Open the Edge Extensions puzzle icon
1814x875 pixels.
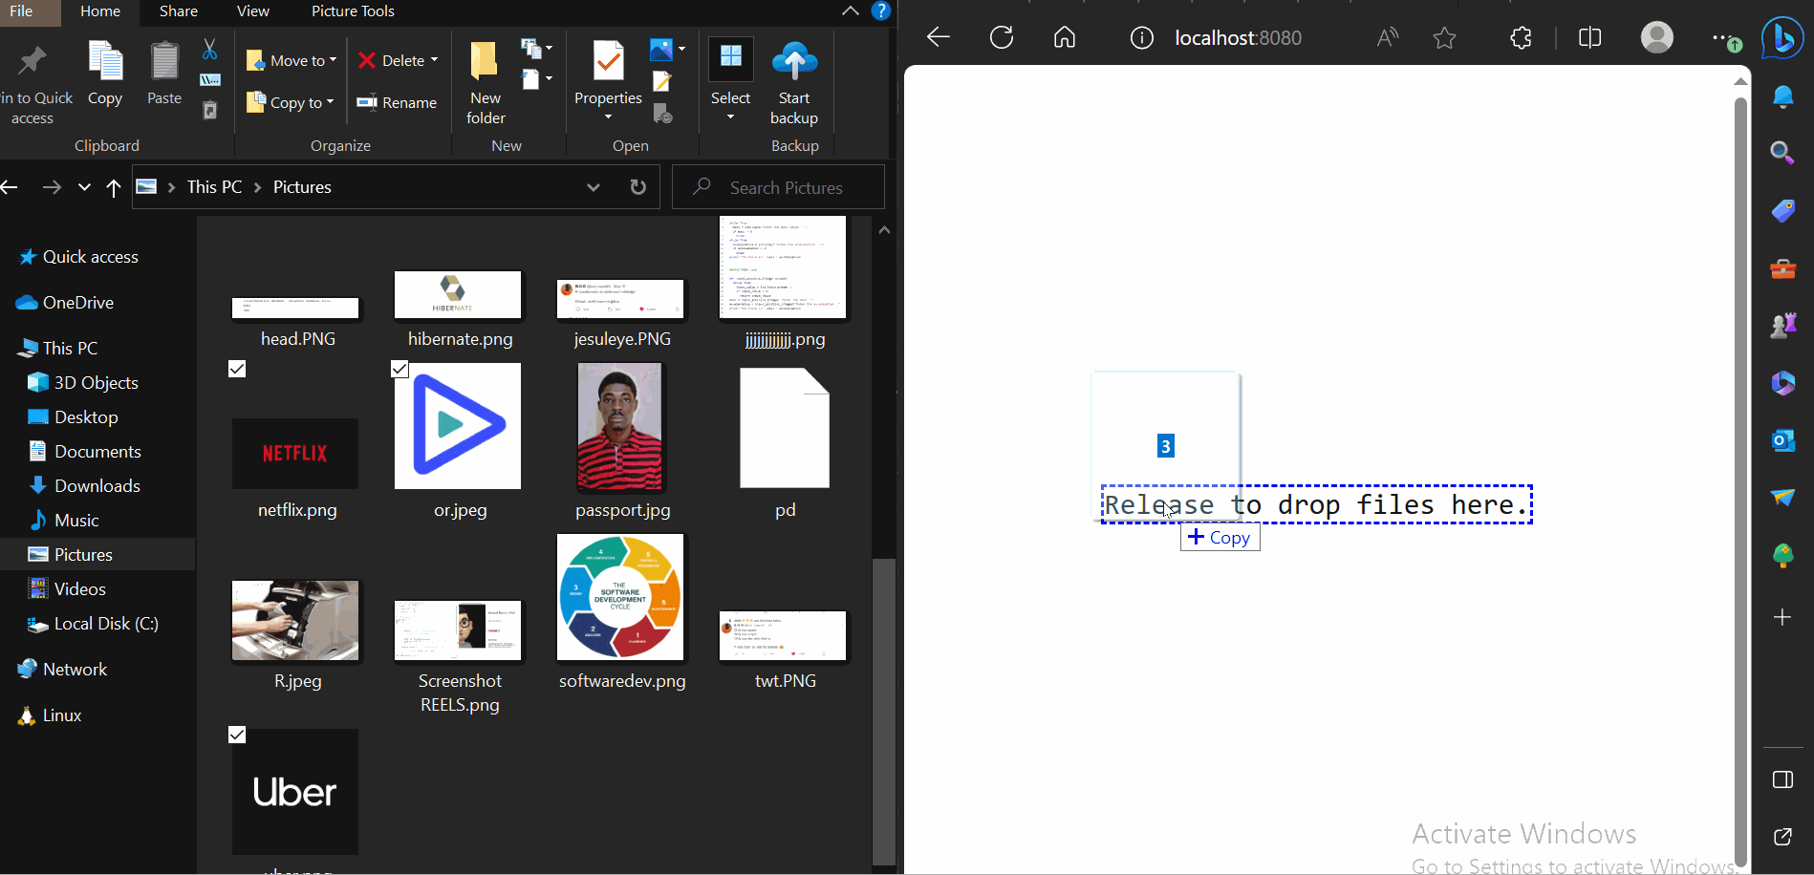(x=1521, y=37)
